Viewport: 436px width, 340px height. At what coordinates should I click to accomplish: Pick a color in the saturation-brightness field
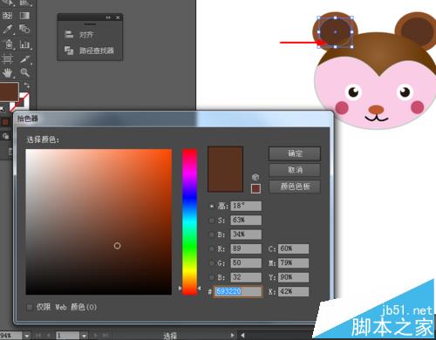(x=99, y=222)
